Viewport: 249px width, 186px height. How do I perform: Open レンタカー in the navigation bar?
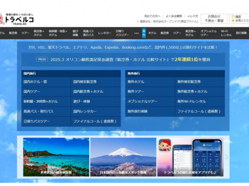coord(105,33)
